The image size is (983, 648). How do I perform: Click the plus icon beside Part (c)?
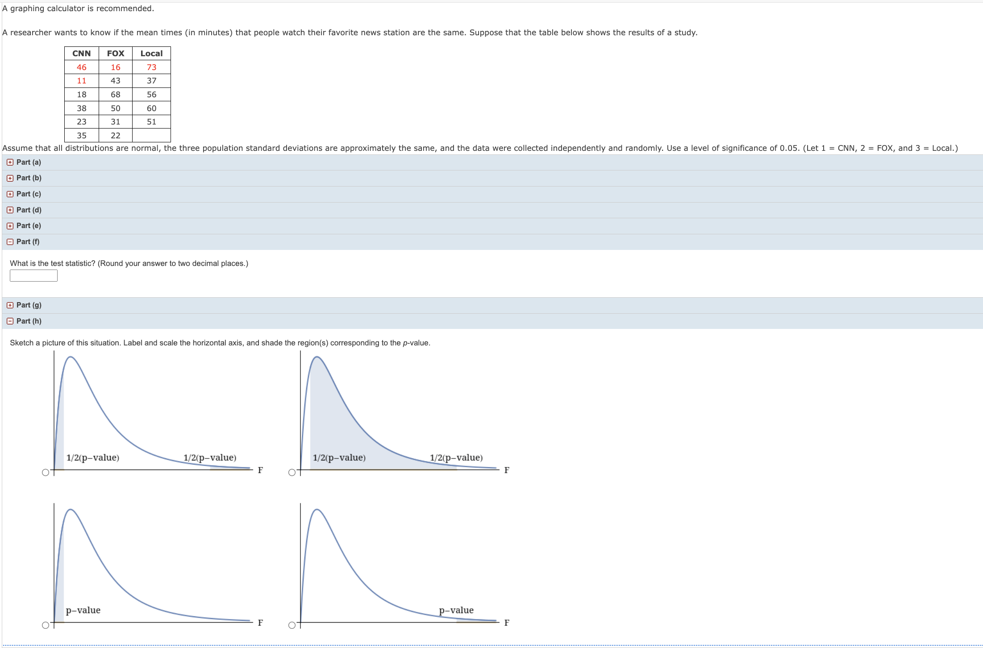point(10,194)
